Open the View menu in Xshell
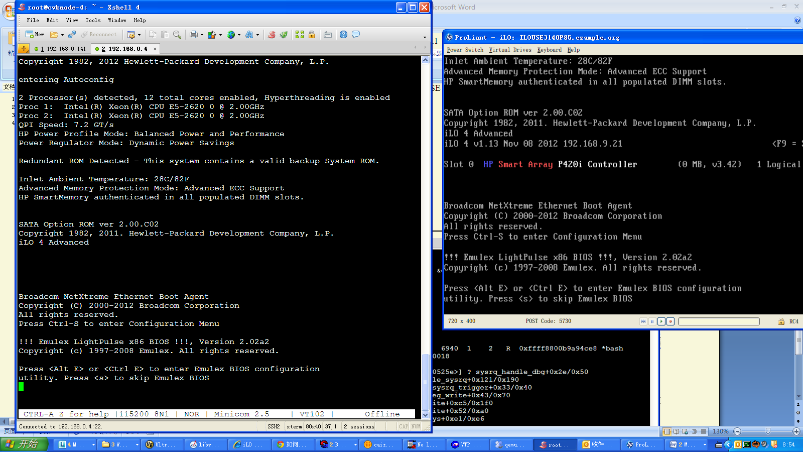Image resolution: width=803 pixels, height=452 pixels. tap(72, 21)
